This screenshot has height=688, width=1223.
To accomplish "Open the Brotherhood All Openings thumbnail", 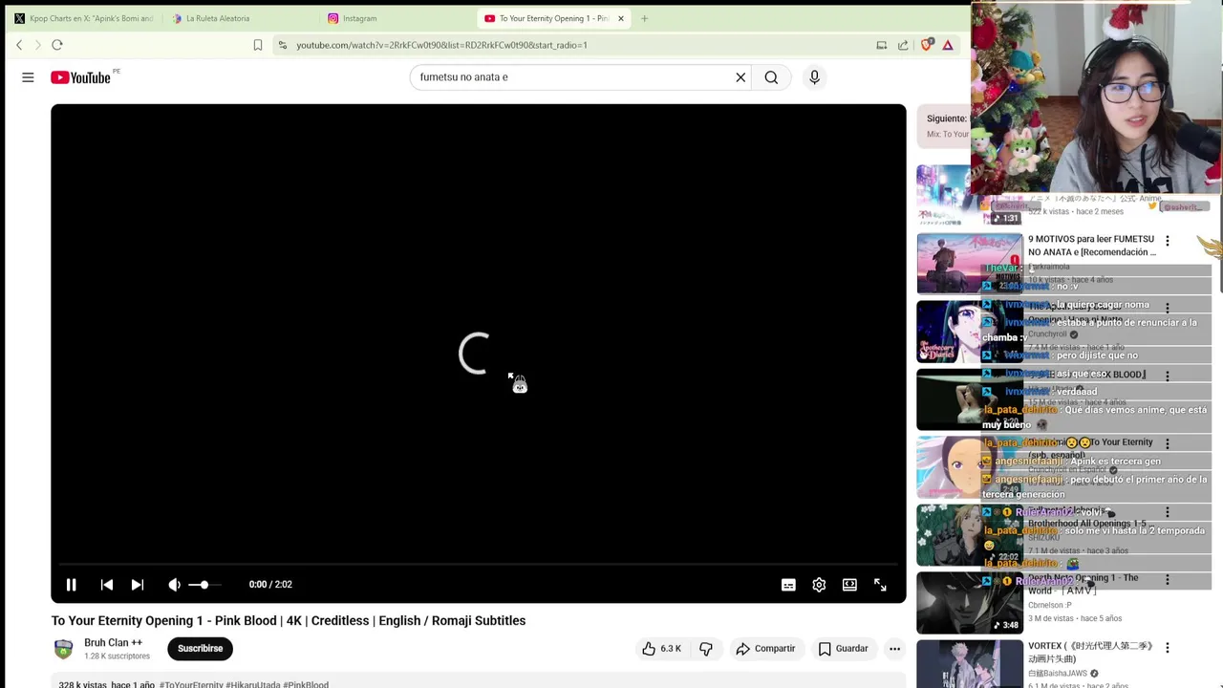I will tap(970, 535).
